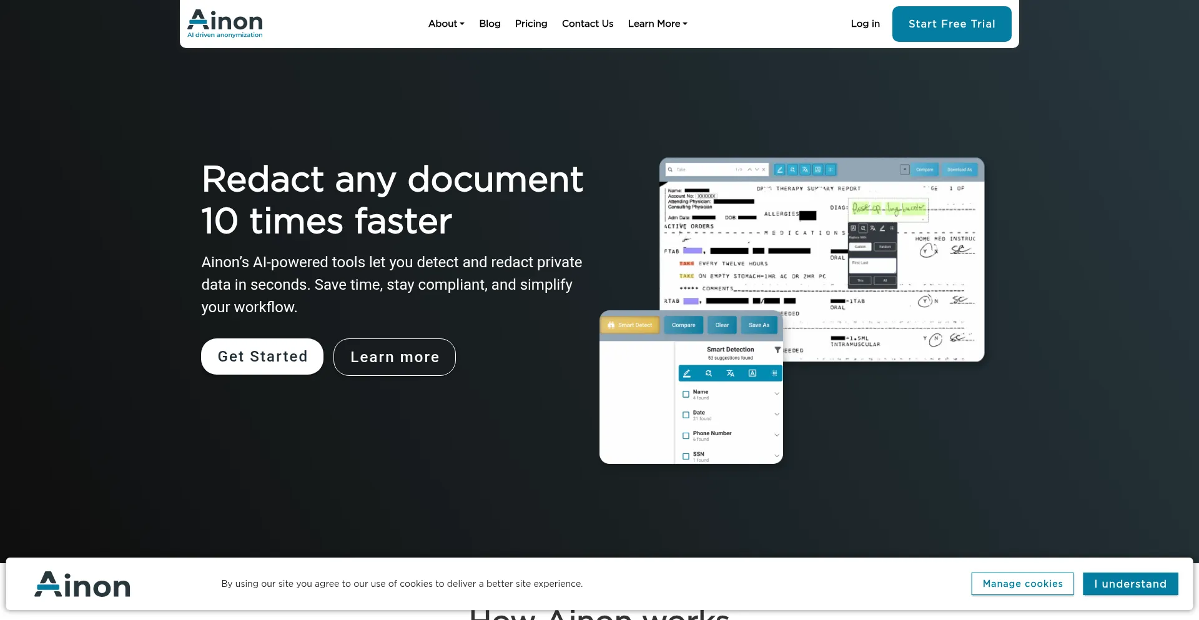
Task: Select the pen icon in Smart Detection toolbar
Action: 687,373
